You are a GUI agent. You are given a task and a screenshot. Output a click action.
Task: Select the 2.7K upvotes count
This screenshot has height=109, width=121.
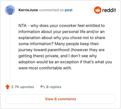pos(23,87)
